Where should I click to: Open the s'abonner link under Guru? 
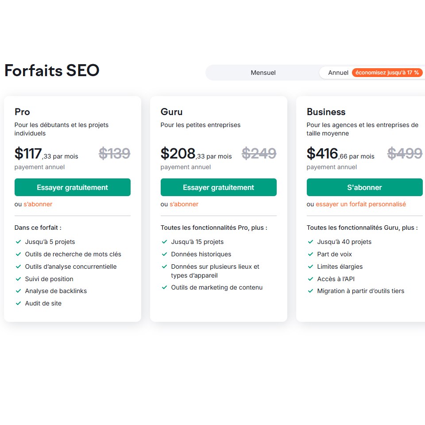point(184,204)
